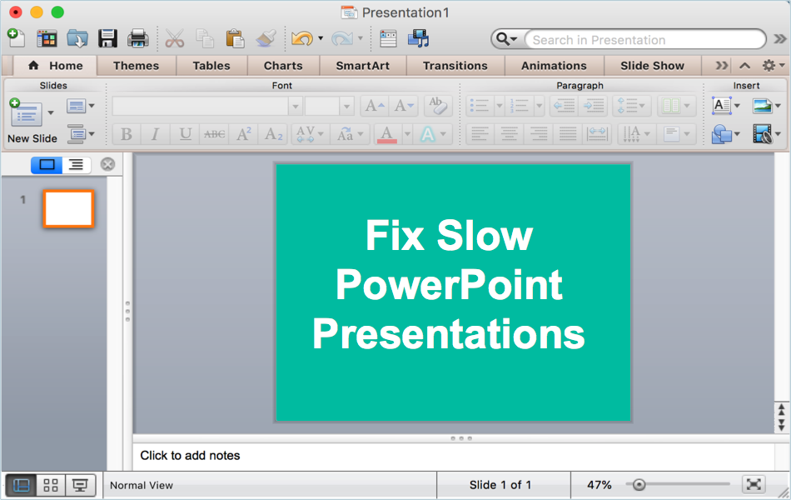Toggle italic formatting
This screenshot has width=791, height=500.
[156, 134]
